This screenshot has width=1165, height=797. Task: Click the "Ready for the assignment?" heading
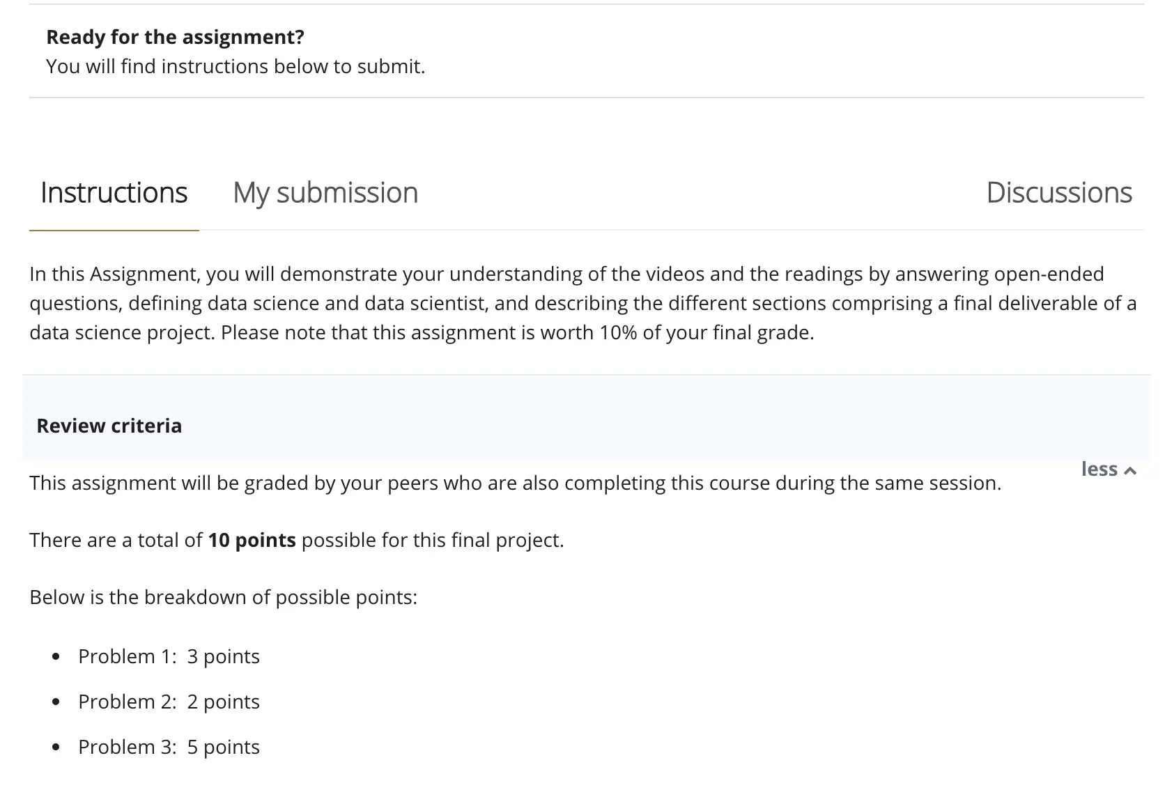(x=175, y=37)
